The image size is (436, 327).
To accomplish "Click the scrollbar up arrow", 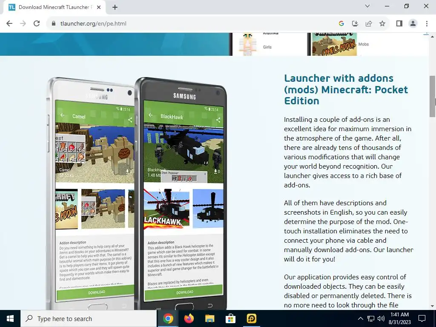I will (433, 37).
